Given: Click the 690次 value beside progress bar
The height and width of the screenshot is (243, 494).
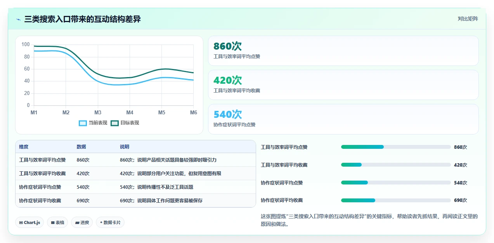Looking at the screenshot, I should tap(461, 201).
